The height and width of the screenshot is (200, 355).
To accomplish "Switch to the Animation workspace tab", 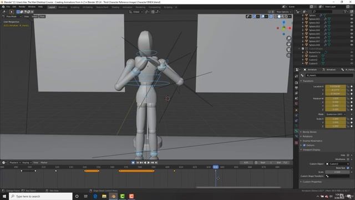I will [128, 7].
